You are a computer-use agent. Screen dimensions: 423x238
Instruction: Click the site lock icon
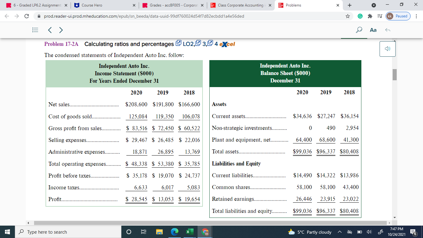pyautogui.click(x=39, y=16)
